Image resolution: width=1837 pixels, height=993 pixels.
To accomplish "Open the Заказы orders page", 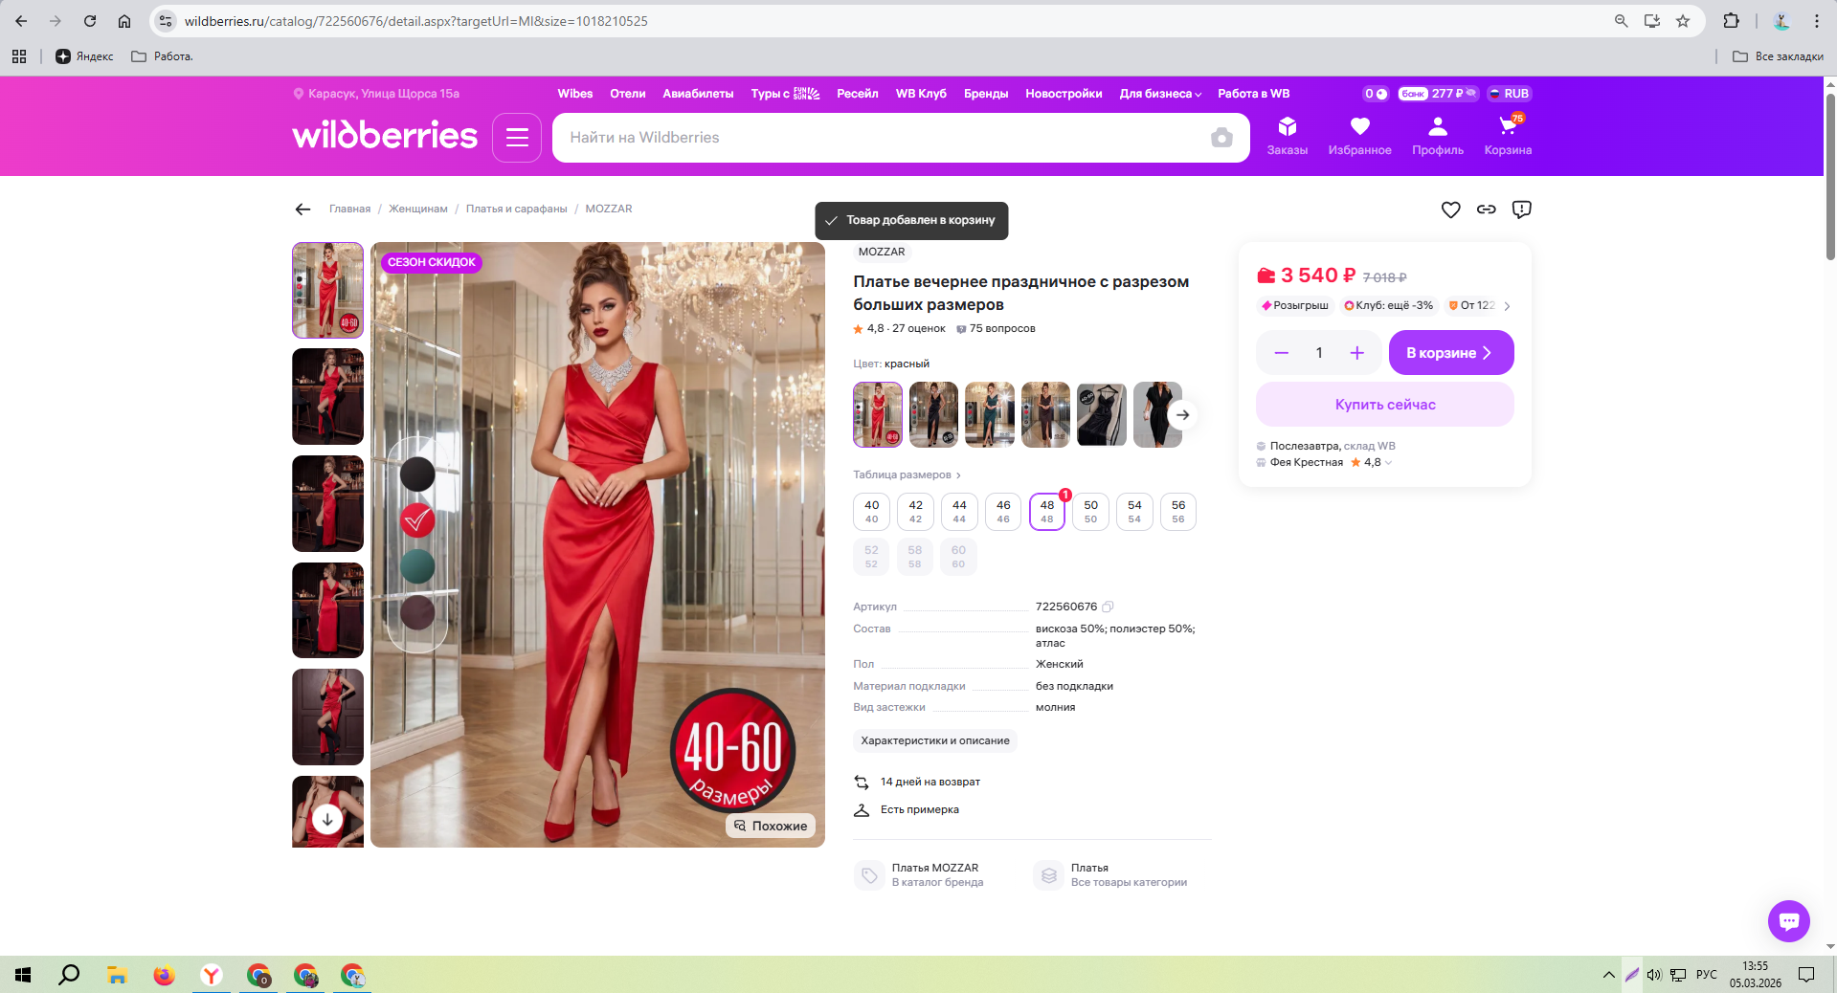I will click(x=1287, y=136).
